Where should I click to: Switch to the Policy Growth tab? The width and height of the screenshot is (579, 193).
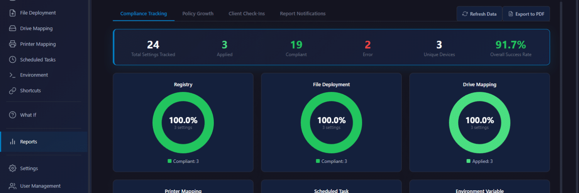point(198,14)
